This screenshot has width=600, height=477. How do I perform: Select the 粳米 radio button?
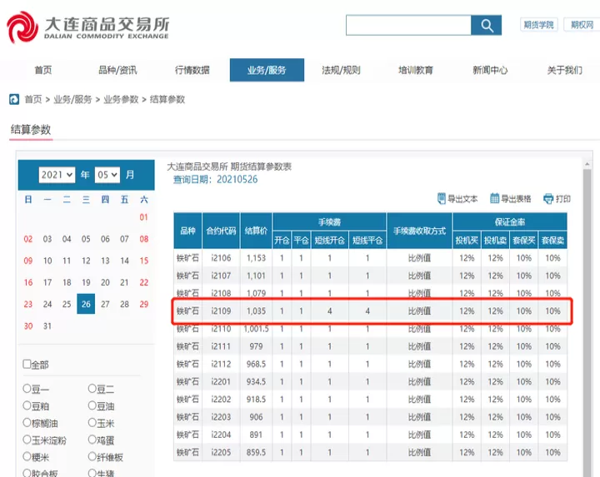pyautogui.click(x=27, y=456)
